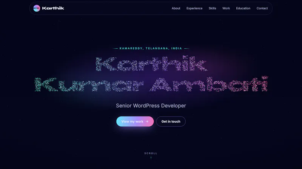This screenshot has width=302, height=169.
Task: Click the Karthik brand name in header
Action: point(53,8)
